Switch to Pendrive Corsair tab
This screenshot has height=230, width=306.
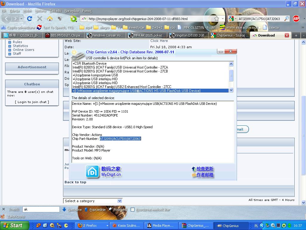pyautogui.click(x=105, y=35)
